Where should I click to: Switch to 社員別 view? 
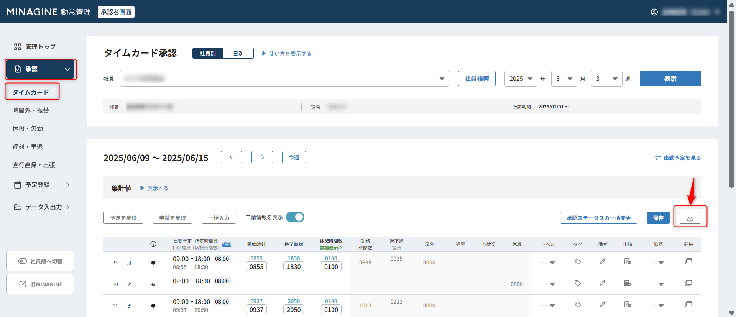[208, 54]
